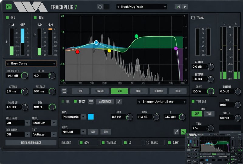Select the TIME button beside SMP
Screen dimensions: 243x164
(x=209, y=114)
